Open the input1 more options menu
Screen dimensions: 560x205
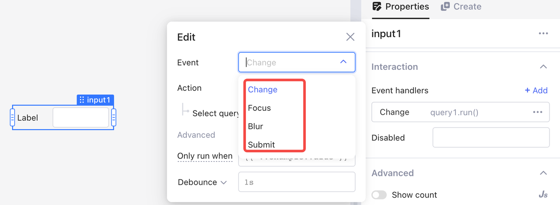point(543,34)
